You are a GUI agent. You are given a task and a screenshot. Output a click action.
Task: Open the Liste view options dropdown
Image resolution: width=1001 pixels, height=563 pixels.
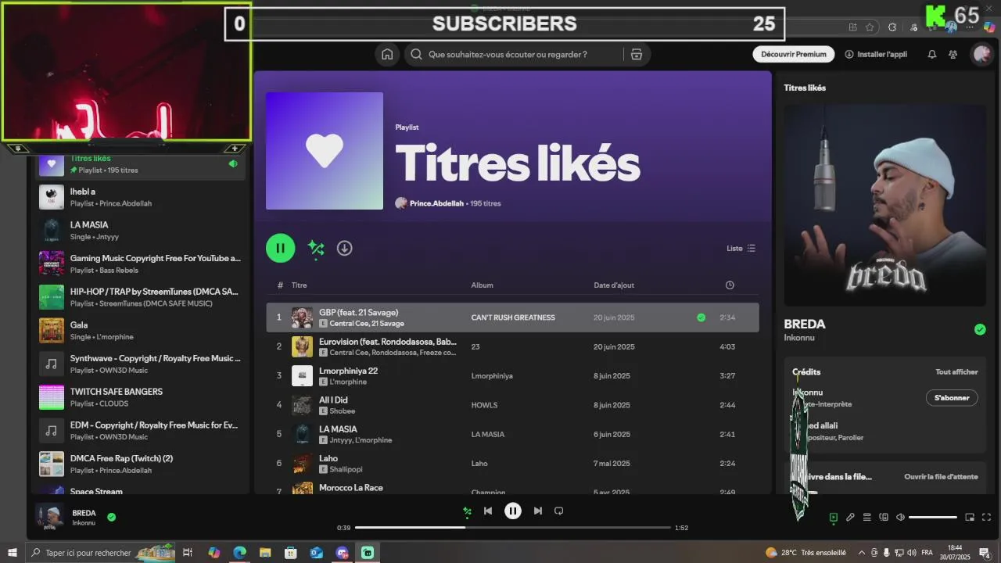(741, 248)
